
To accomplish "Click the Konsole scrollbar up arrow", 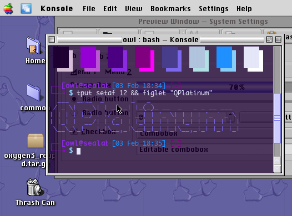I will (277, 161).
